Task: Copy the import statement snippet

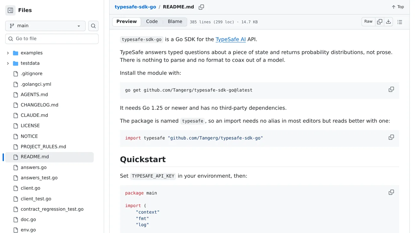Action: point(391,137)
